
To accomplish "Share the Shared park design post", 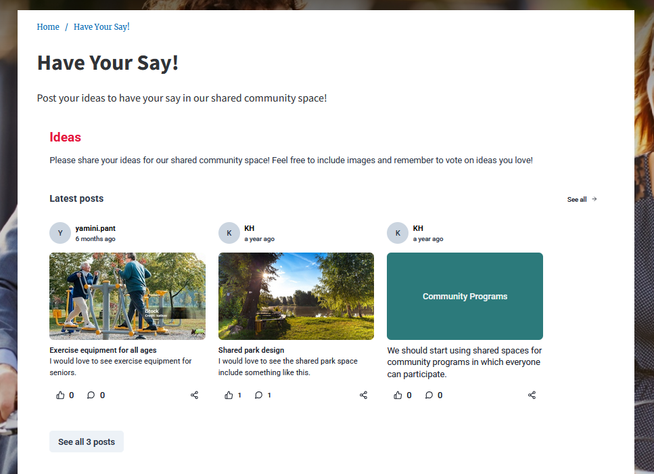I will point(363,395).
